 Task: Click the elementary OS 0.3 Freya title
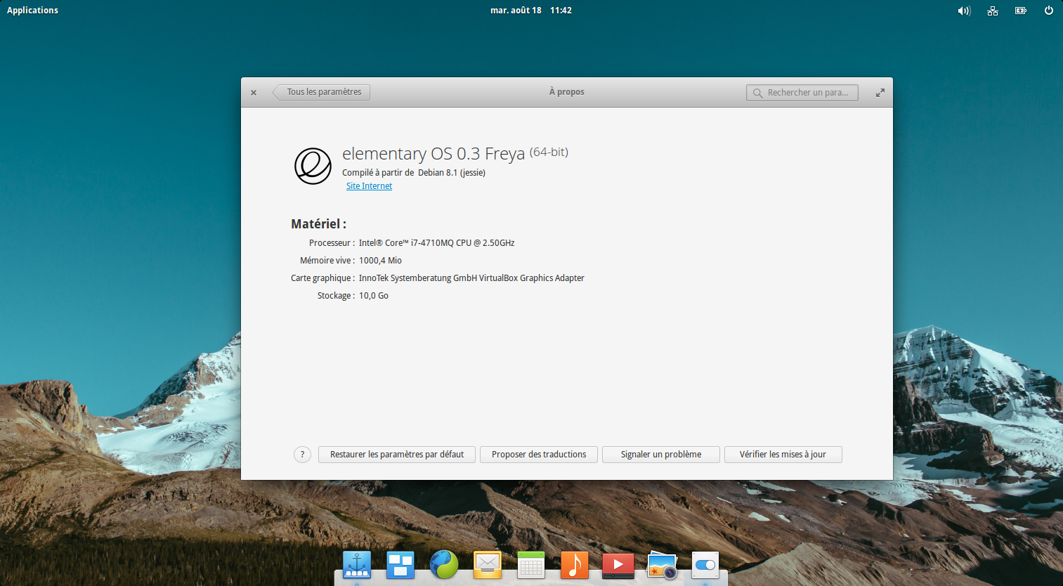click(x=433, y=154)
